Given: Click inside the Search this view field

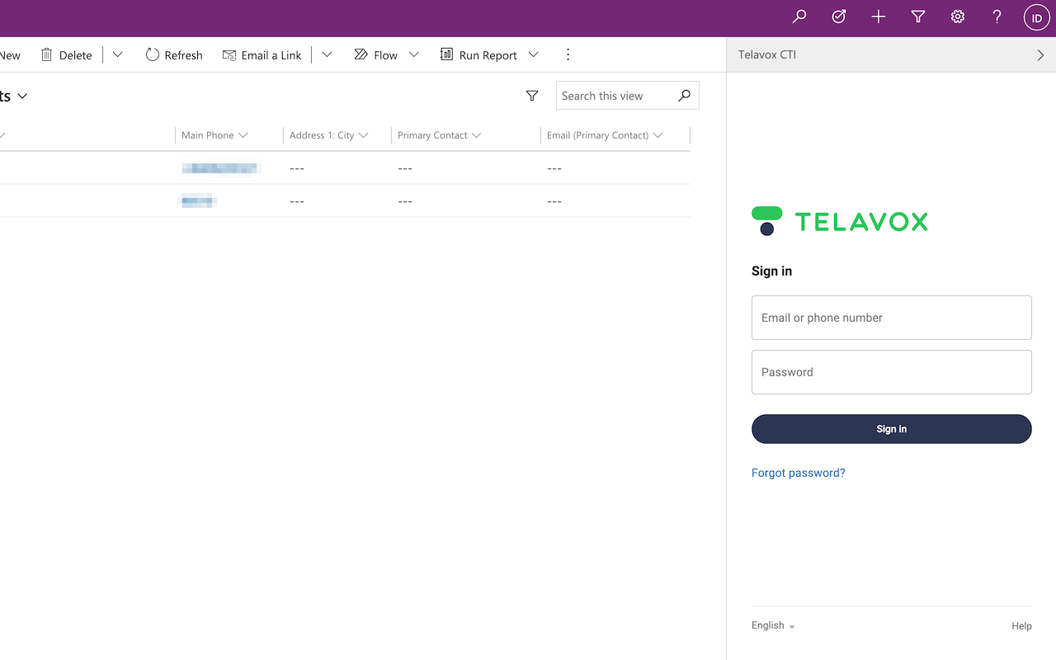Looking at the screenshot, I should pyautogui.click(x=615, y=95).
